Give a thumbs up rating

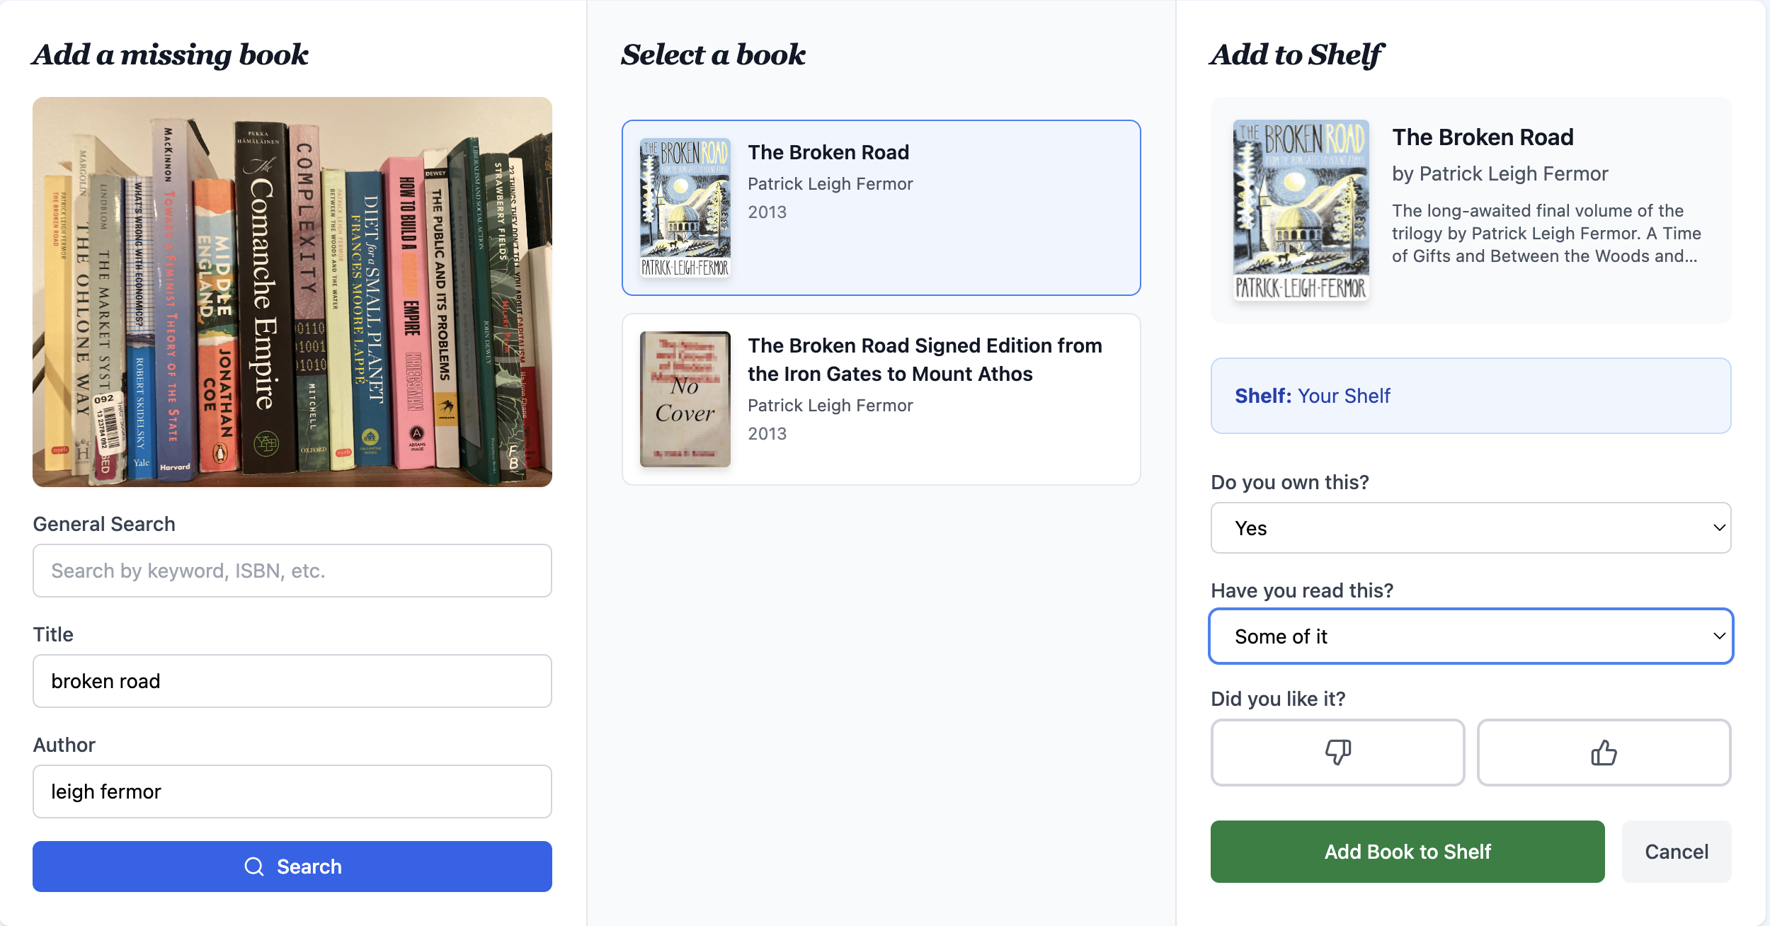pos(1603,753)
